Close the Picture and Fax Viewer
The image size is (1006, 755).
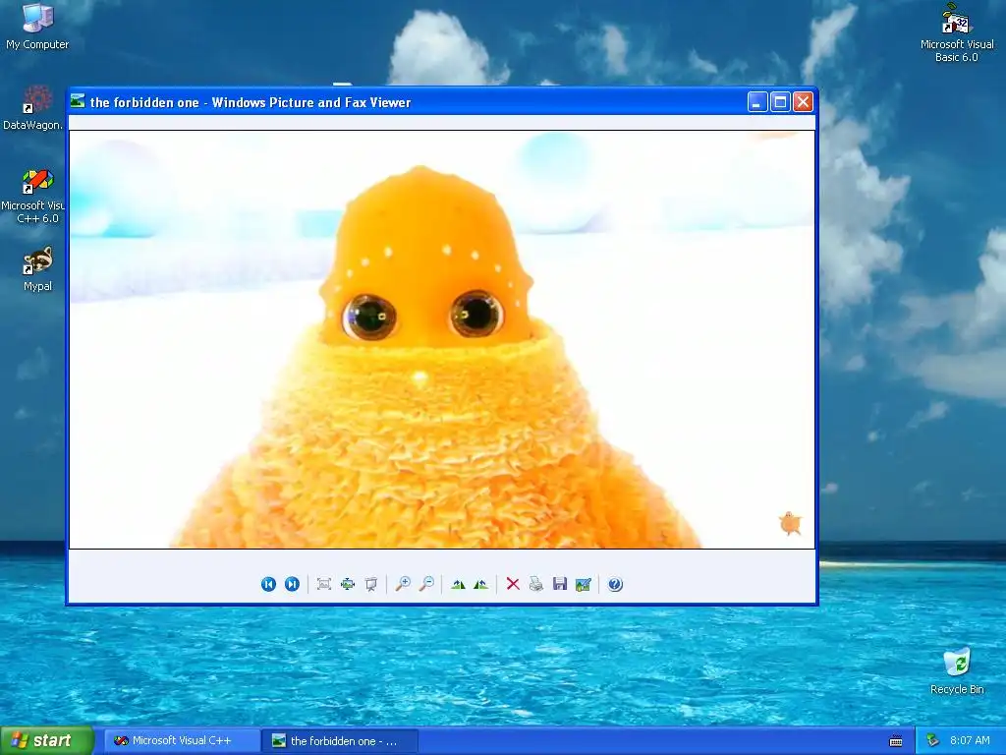click(x=804, y=102)
